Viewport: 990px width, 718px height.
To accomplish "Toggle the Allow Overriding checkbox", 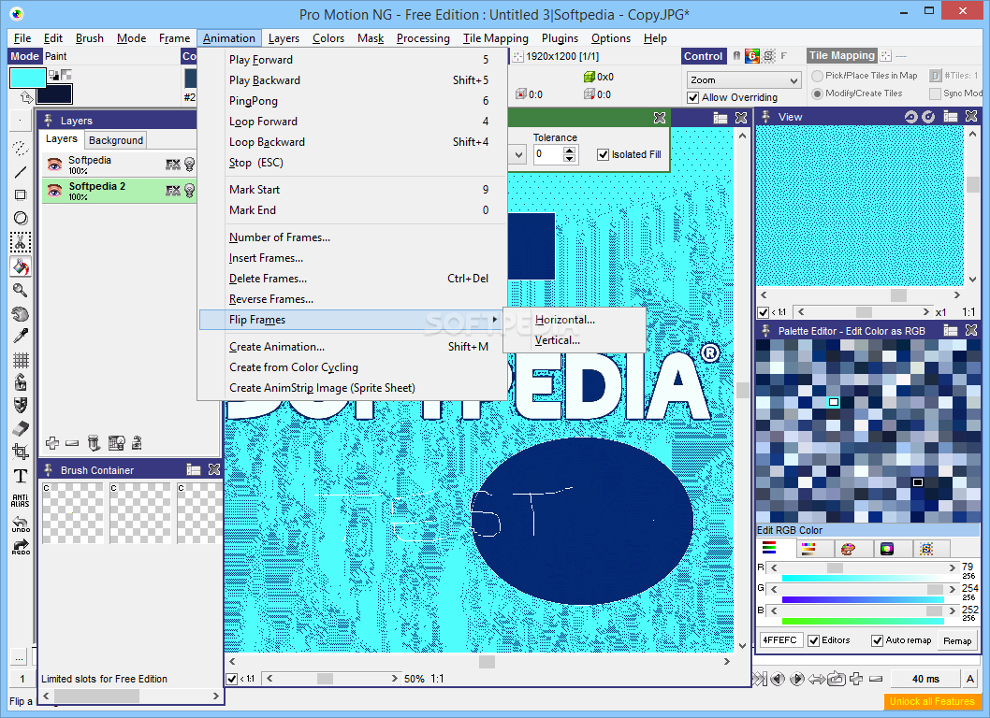I will [x=693, y=98].
